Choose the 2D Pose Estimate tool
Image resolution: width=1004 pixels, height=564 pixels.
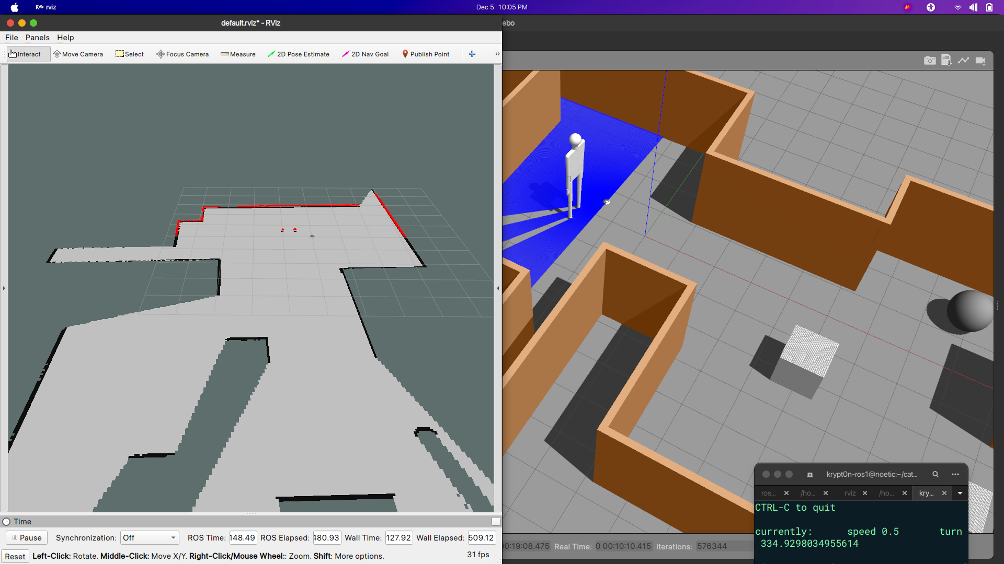(x=298, y=54)
